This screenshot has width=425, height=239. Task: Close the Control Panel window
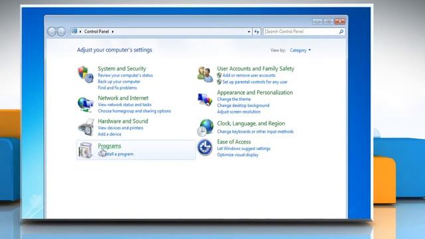coord(340,21)
